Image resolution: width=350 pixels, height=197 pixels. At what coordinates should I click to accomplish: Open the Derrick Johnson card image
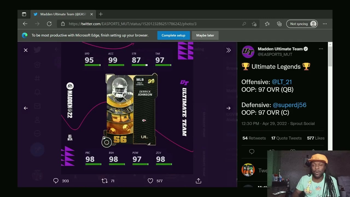coord(132,109)
